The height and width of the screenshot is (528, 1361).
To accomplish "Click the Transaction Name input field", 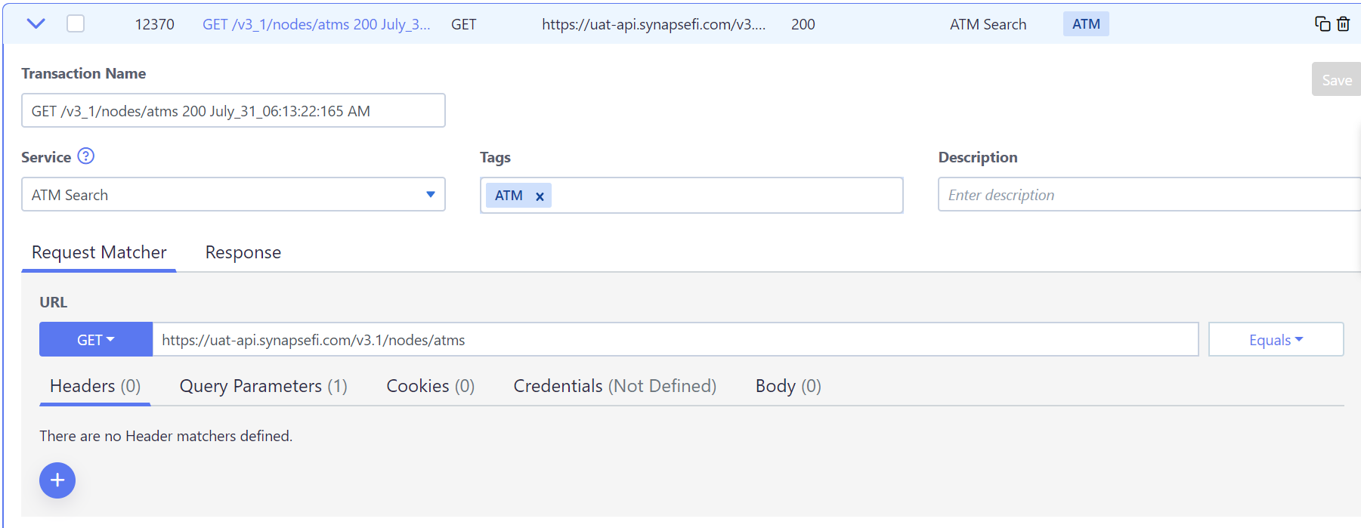I will pyautogui.click(x=233, y=110).
